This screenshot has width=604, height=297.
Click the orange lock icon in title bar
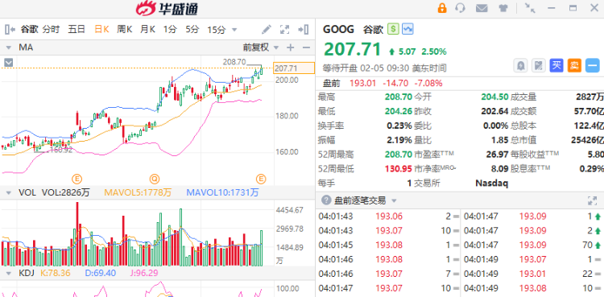coord(442,8)
